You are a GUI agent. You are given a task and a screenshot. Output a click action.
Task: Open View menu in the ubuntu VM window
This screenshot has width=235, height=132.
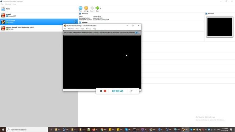[x=77, y=29]
